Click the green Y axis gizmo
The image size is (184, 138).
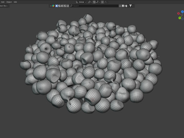[x=180, y=18]
